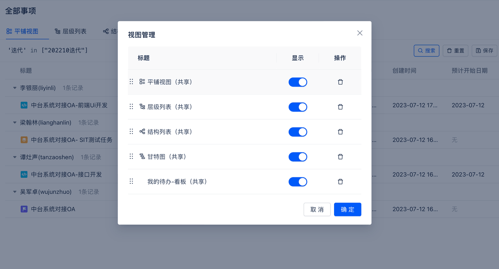
Task: Delete the 平铺视图 view with trash icon
Action: point(340,82)
